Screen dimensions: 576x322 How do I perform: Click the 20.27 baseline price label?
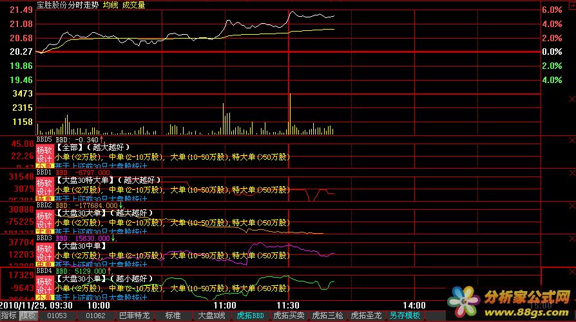pyautogui.click(x=21, y=52)
